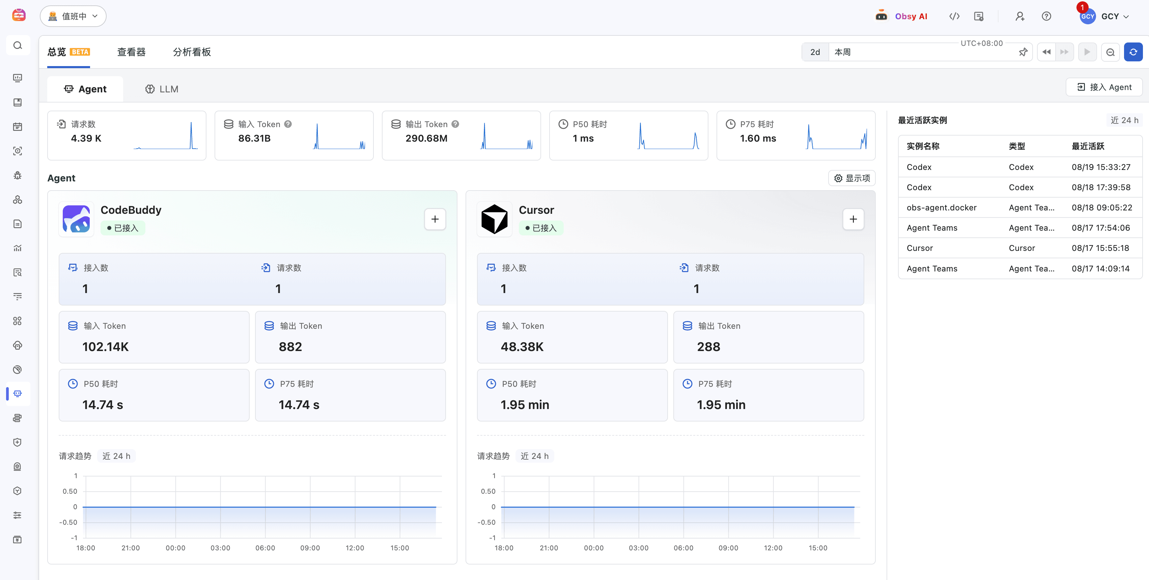Screen dimensions: 1149x580
Task: Open the Obsy AI assistant
Action: (901, 16)
